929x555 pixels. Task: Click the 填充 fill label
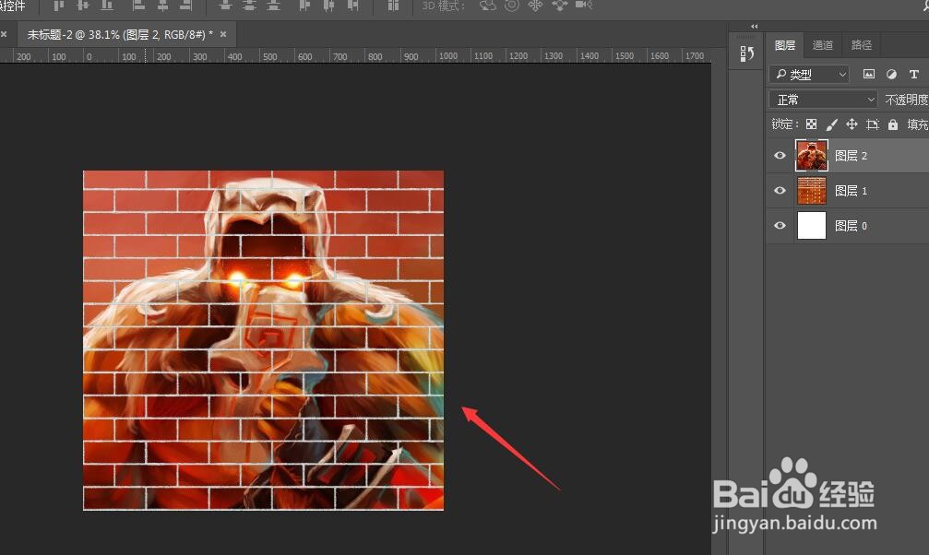click(918, 124)
